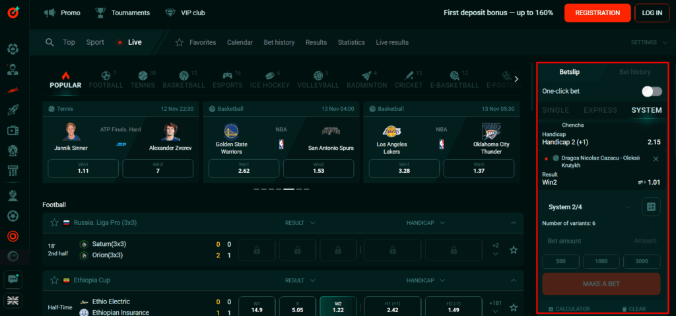This screenshot has height=316, width=676.
Task: Favorite the Russia Liga Pro (3x3) league
Action: coord(54,223)
